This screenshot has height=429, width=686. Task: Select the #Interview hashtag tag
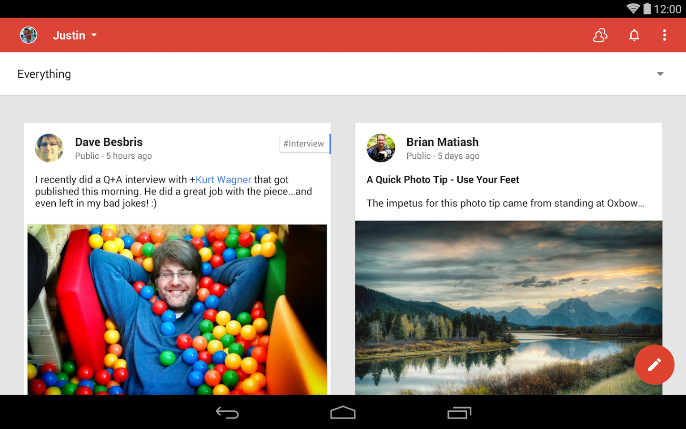[x=304, y=143]
